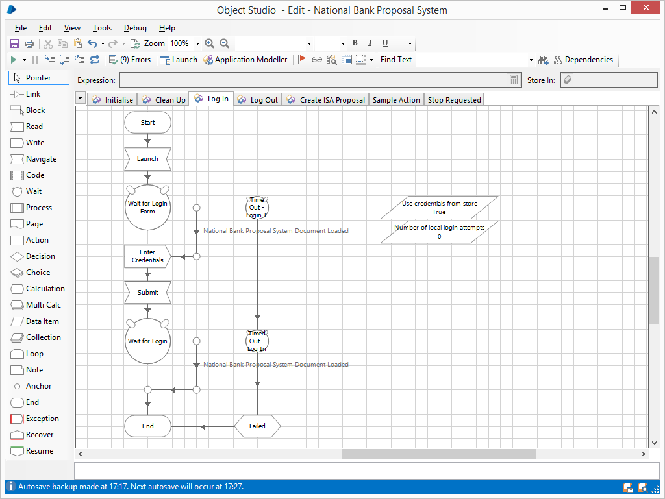Open the Debug menu
Screen dimensions: 665x499
coord(135,28)
